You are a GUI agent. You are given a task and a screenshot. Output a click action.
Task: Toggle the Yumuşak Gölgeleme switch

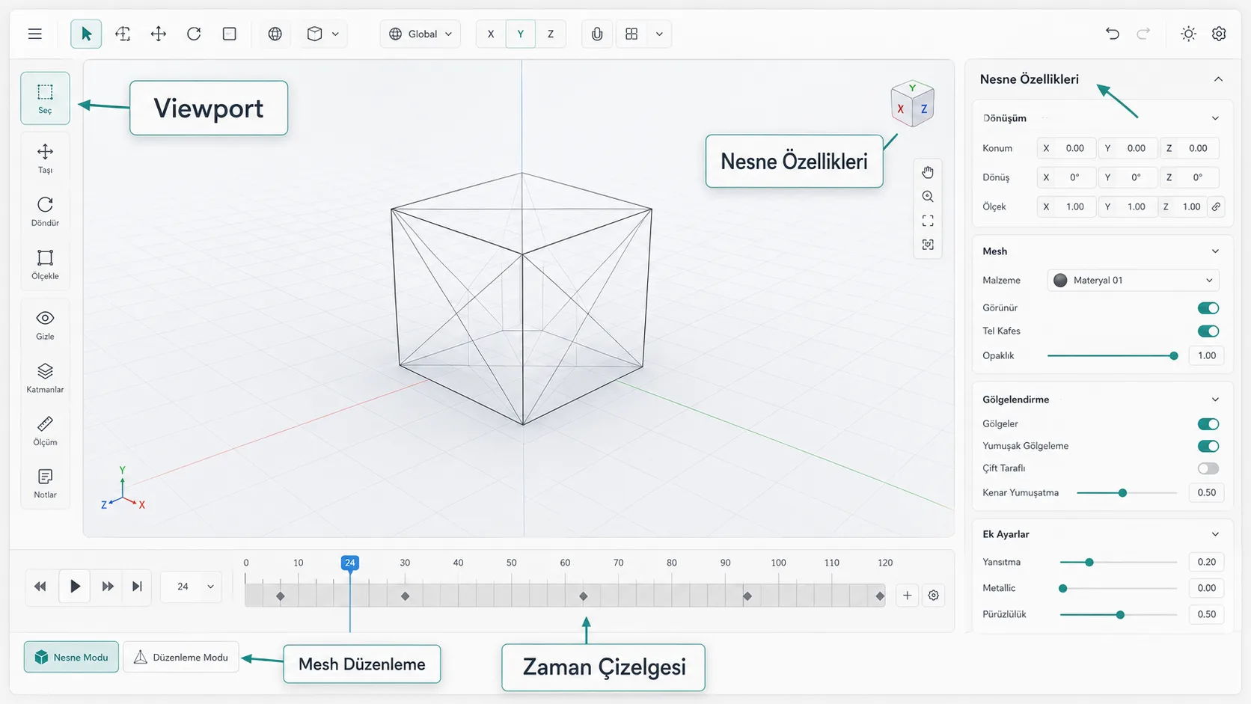(x=1208, y=447)
